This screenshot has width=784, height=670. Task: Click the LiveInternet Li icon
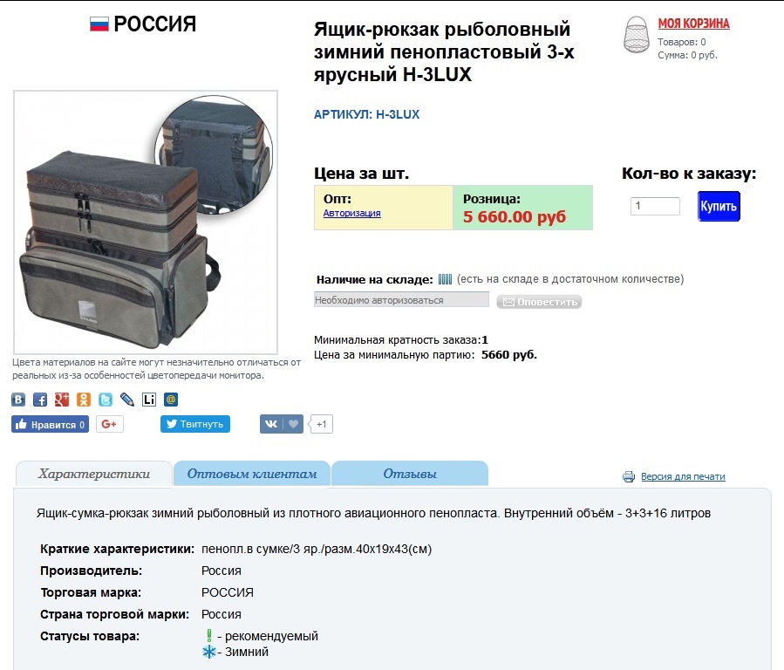(x=149, y=399)
